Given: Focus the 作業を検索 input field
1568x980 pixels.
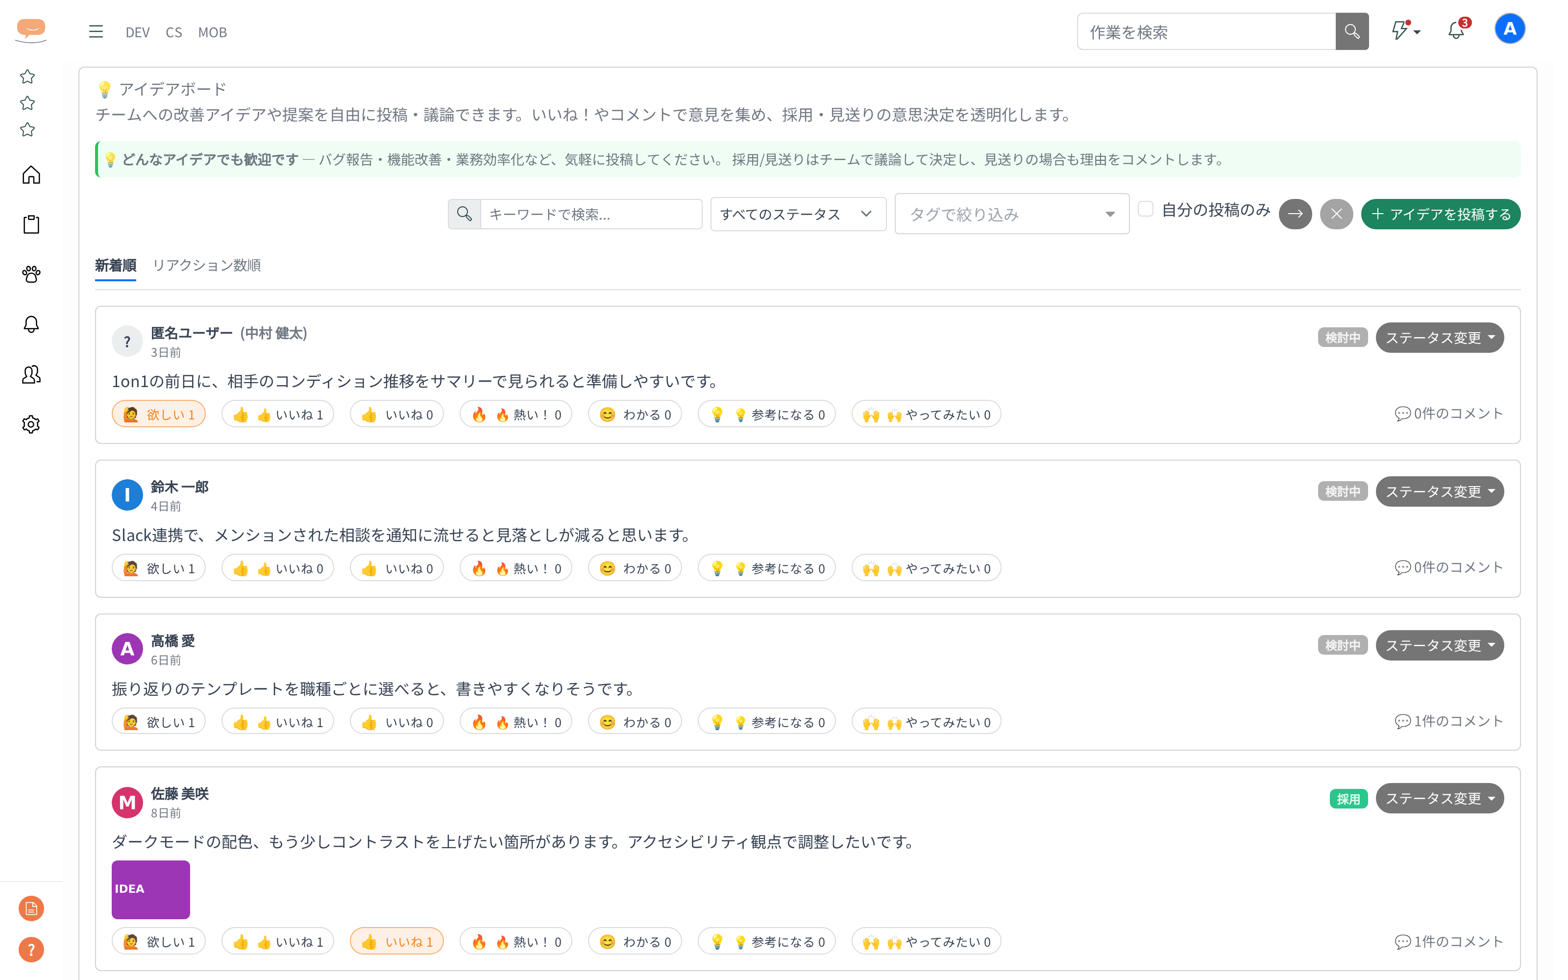Looking at the screenshot, I should pyautogui.click(x=1206, y=32).
